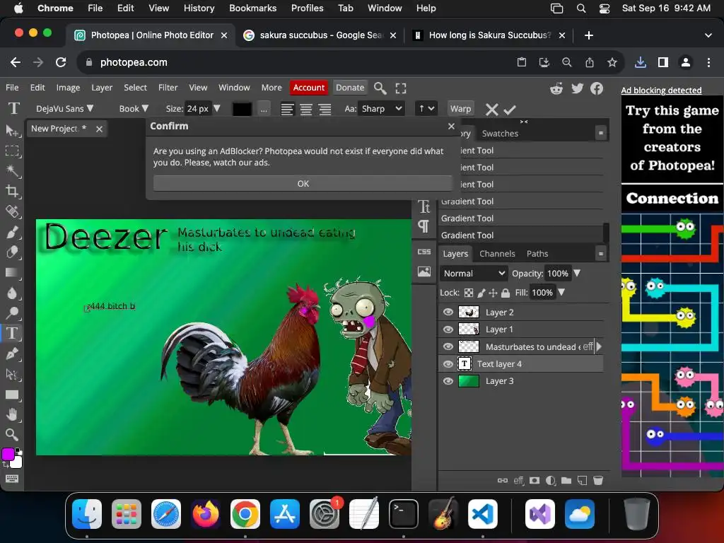Open the File menu in Photopea
Image resolution: width=724 pixels, height=543 pixels.
(12, 87)
